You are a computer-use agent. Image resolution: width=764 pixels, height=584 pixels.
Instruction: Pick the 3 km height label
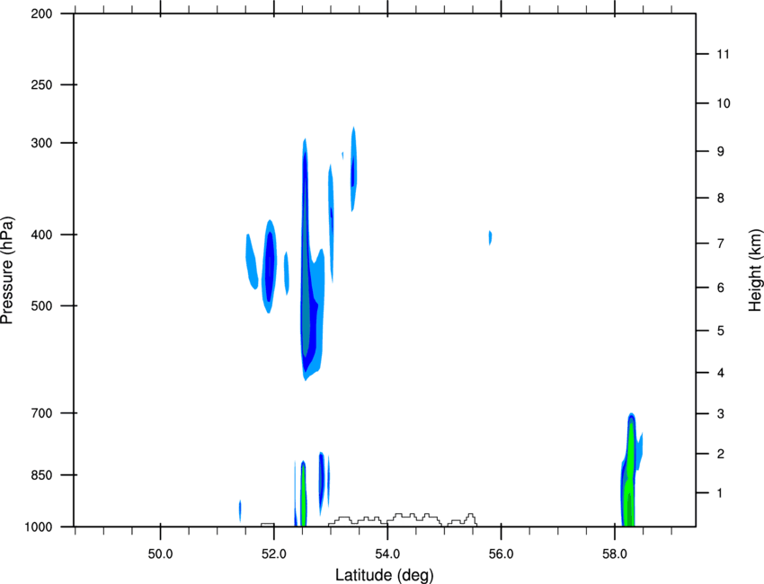point(721,414)
